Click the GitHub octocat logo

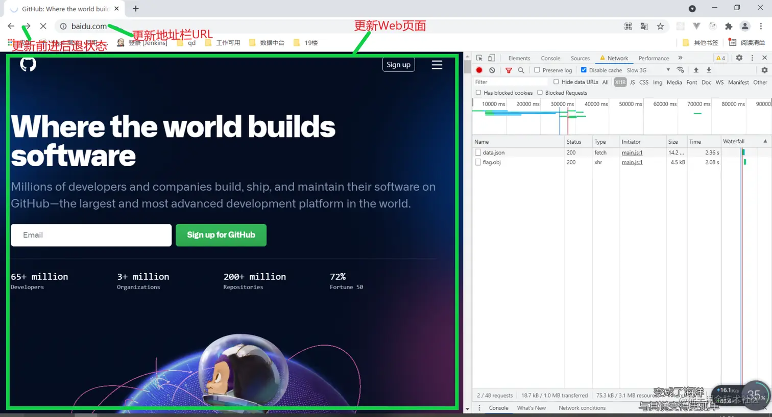tap(28, 64)
